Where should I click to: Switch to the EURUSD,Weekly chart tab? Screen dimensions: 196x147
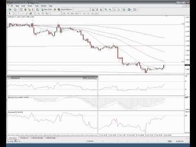[x=37, y=138]
